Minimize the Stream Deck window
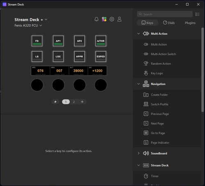This screenshot has height=186, width=205. pyautogui.click(x=177, y=5)
